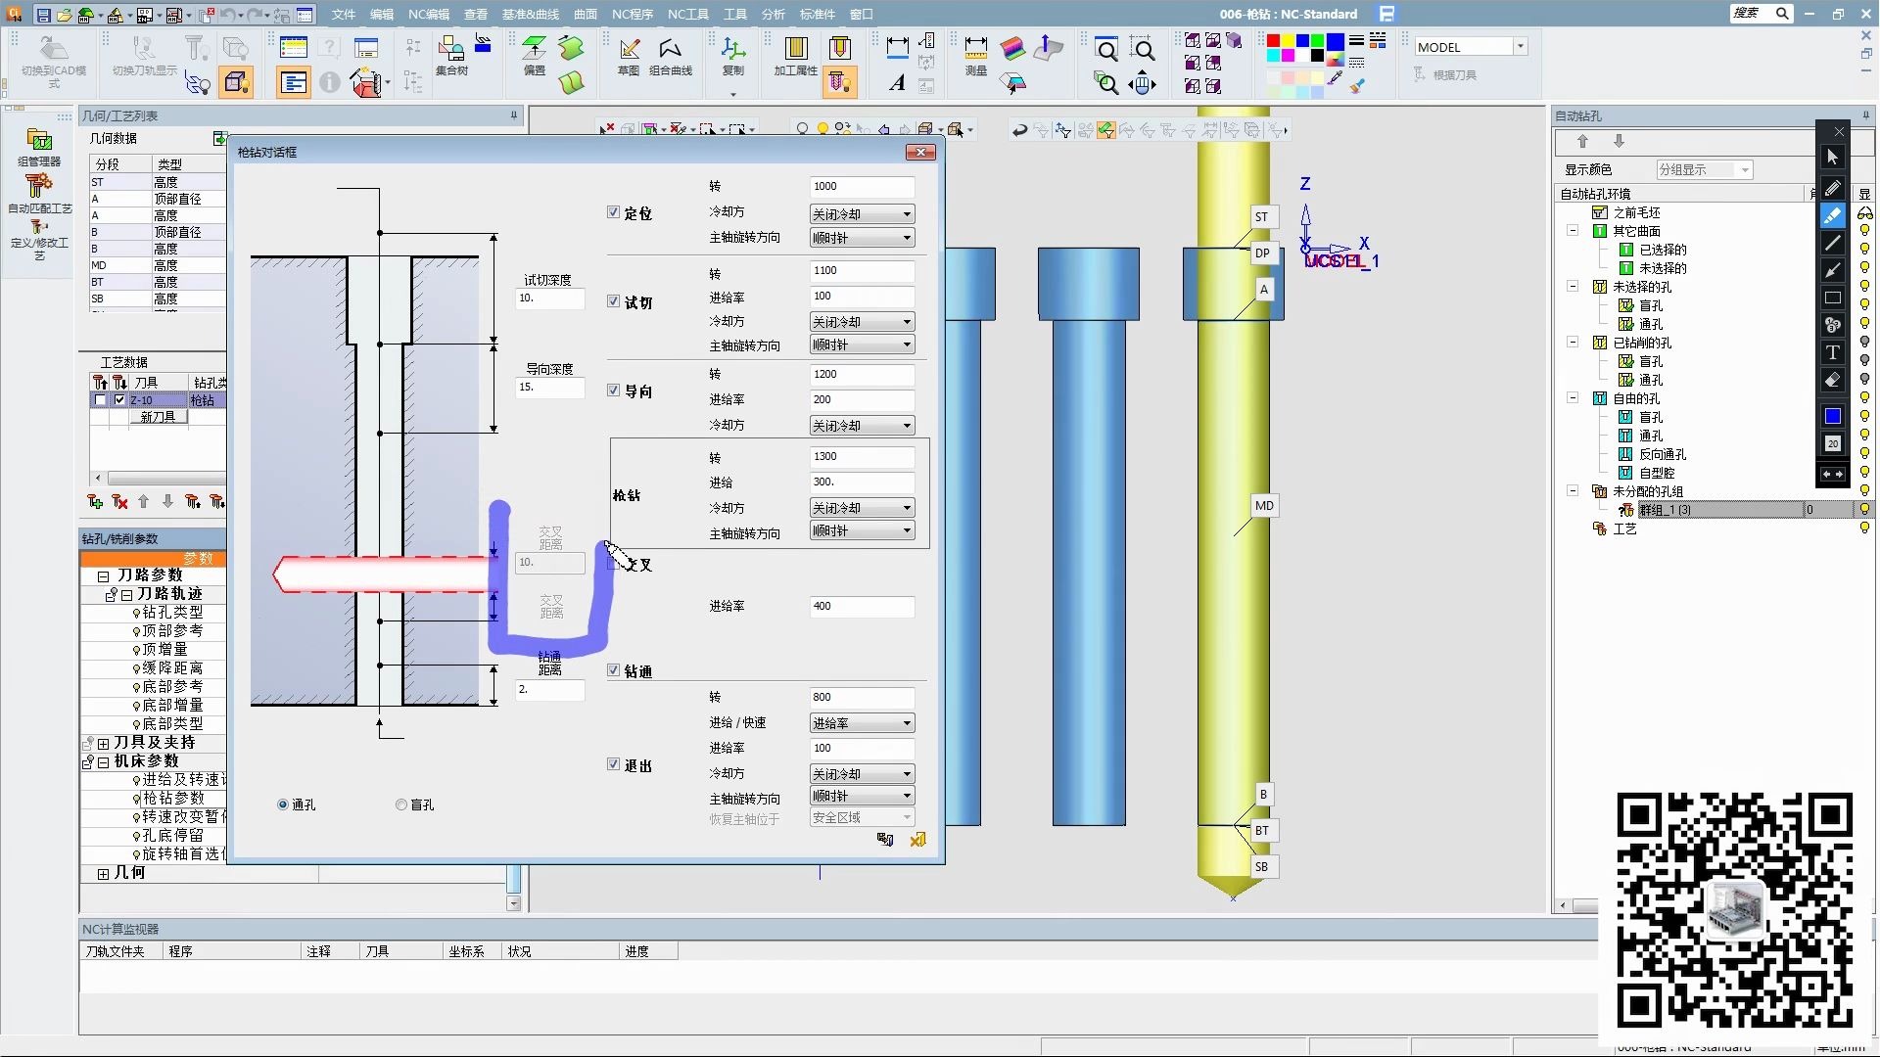Pick the red color swatch in the palette
The height and width of the screenshot is (1057, 1880).
[x=1273, y=41]
